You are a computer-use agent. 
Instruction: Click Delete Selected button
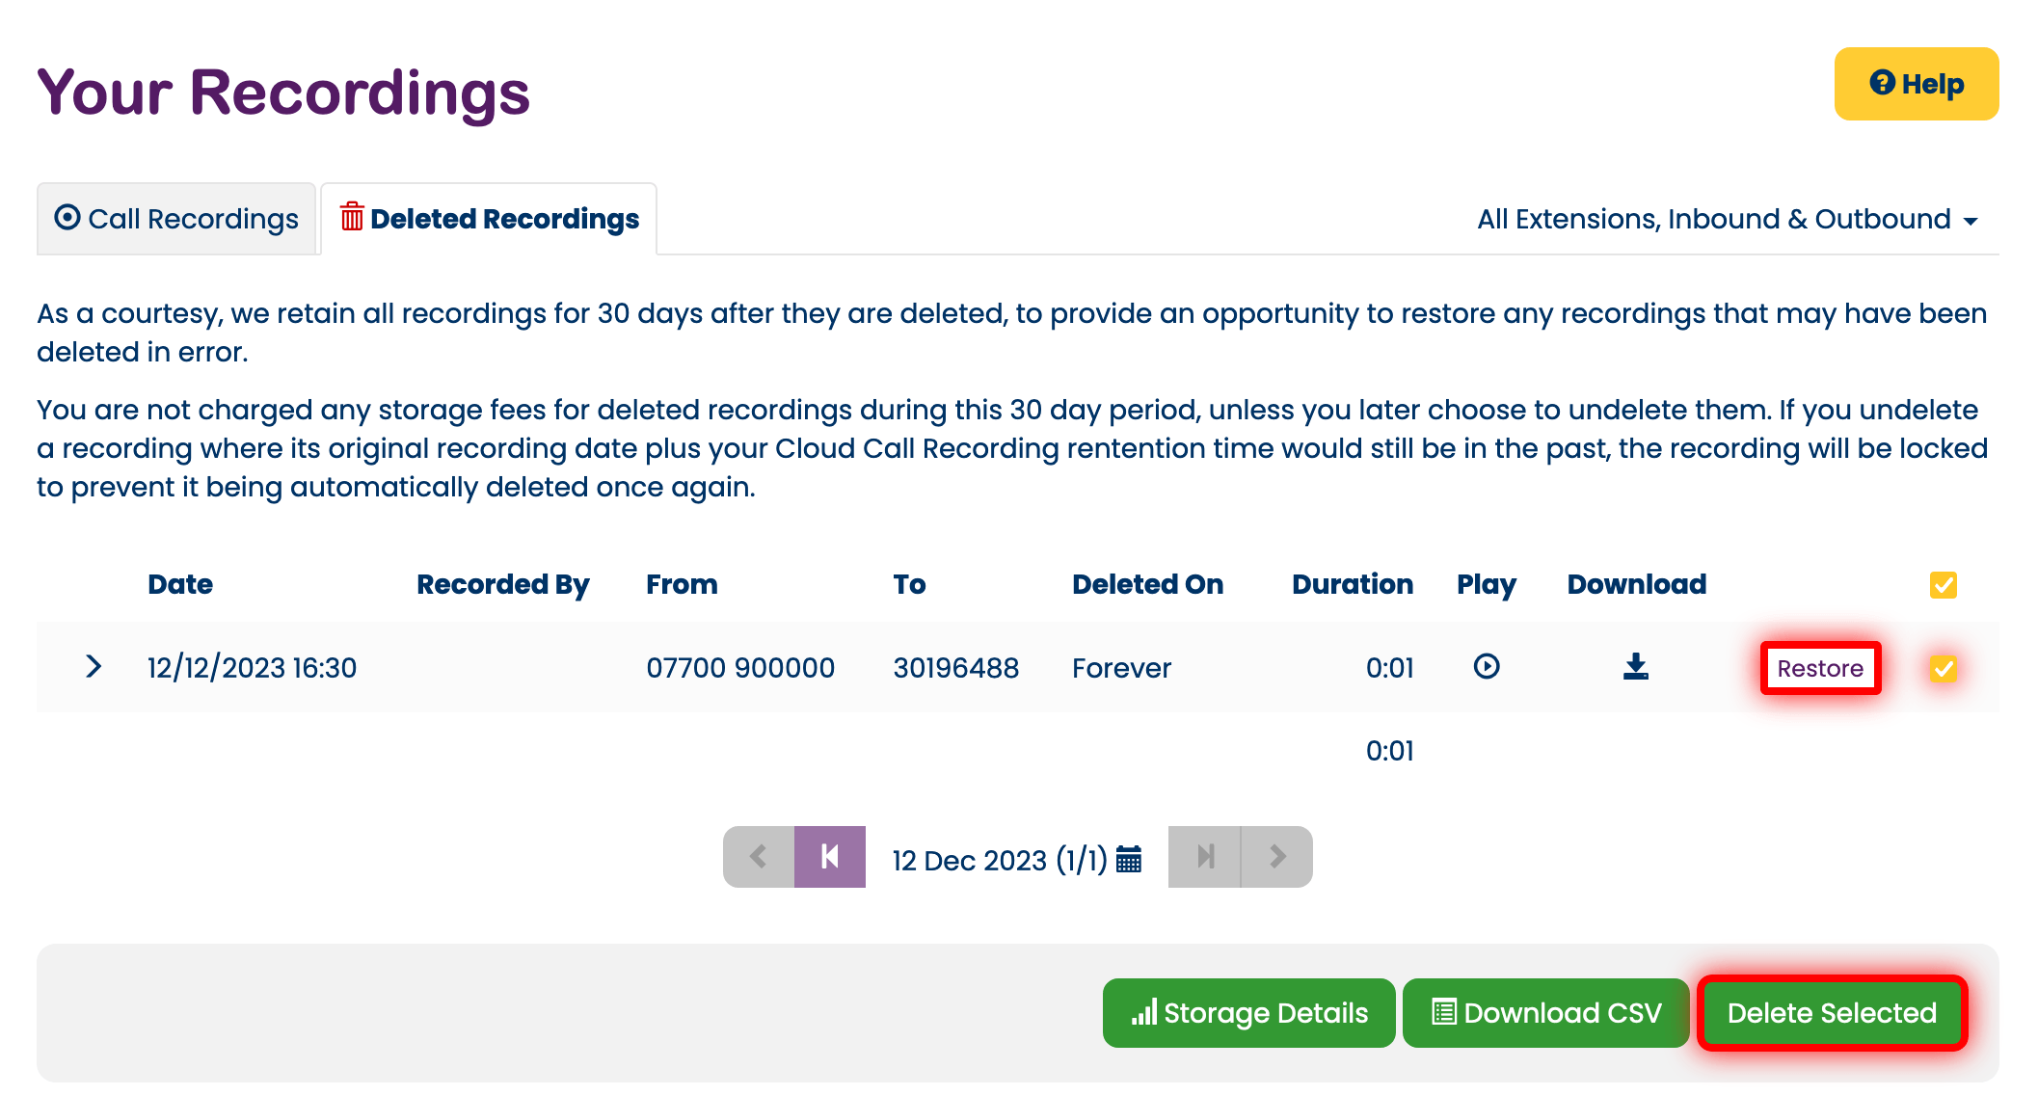pyautogui.click(x=1831, y=1013)
